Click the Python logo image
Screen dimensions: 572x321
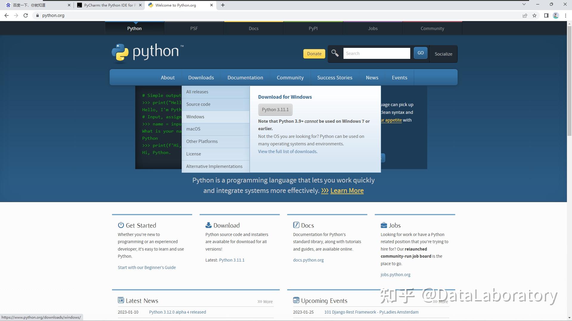coord(147,53)
